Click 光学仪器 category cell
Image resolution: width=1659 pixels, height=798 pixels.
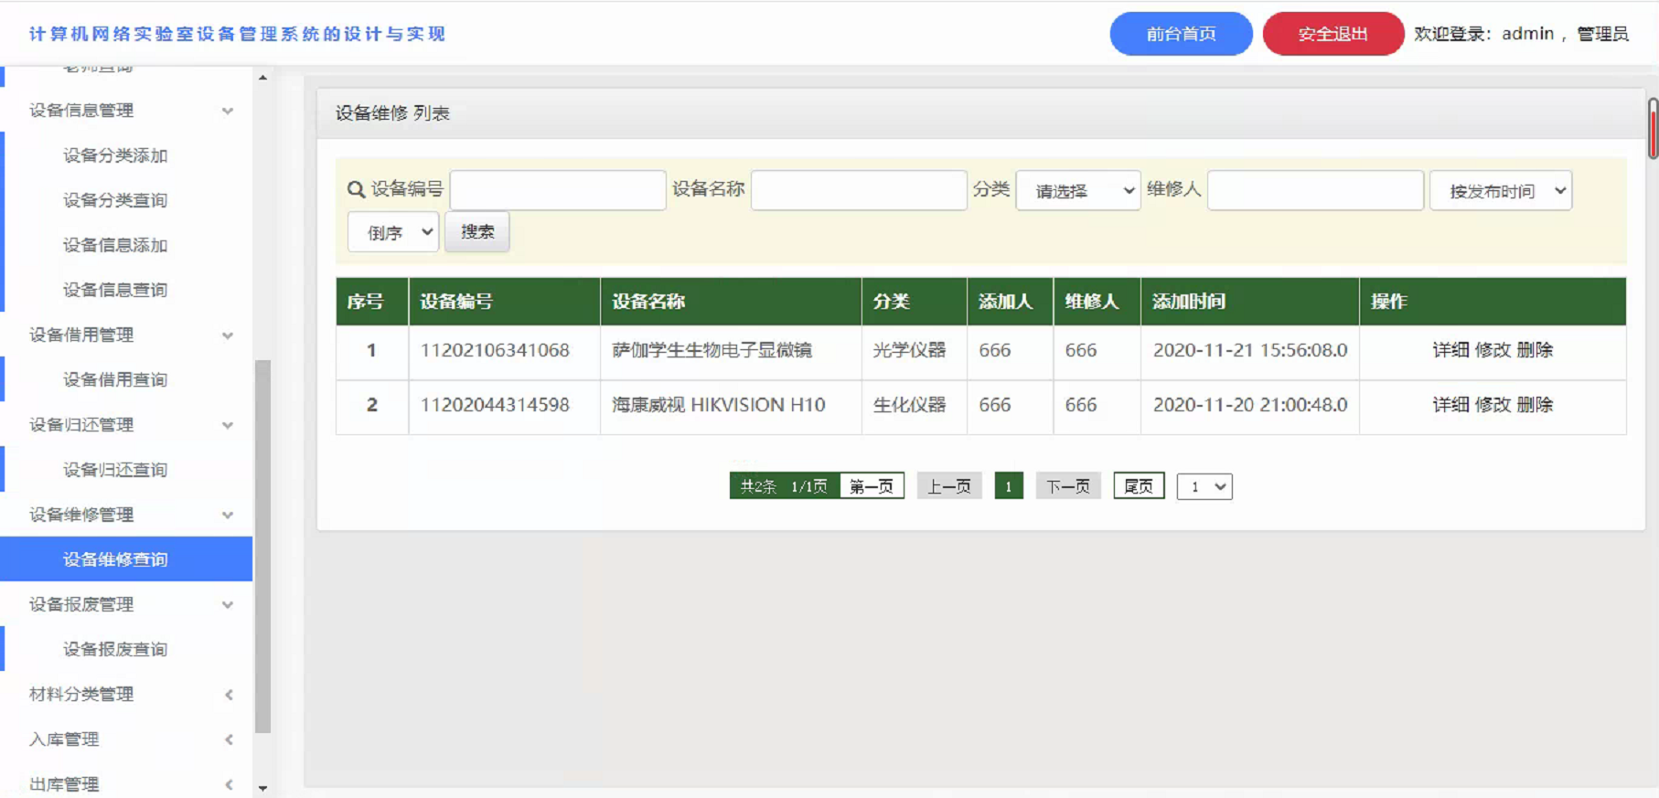(x=910, y=350)
